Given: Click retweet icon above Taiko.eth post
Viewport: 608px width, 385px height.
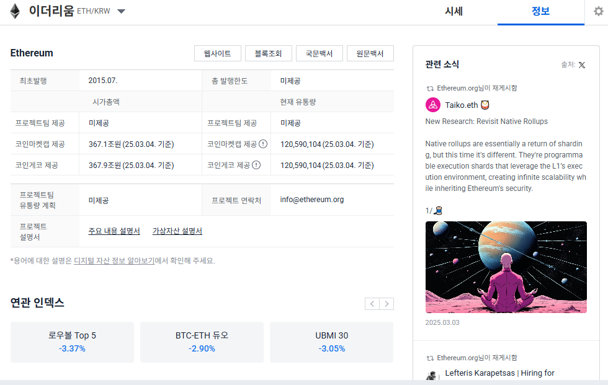Looking at the screenshot, I should pos(429,89).
